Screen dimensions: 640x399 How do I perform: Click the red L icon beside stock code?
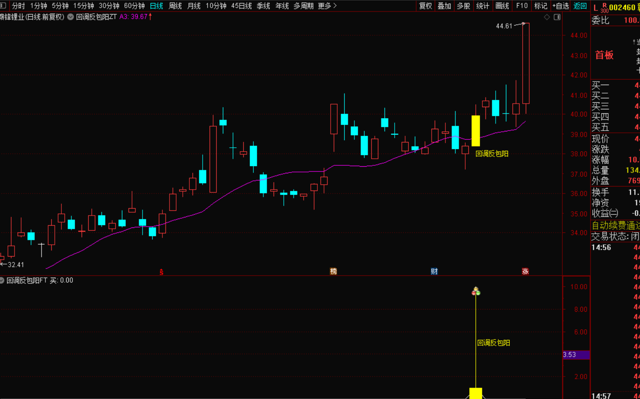(595, 7)
